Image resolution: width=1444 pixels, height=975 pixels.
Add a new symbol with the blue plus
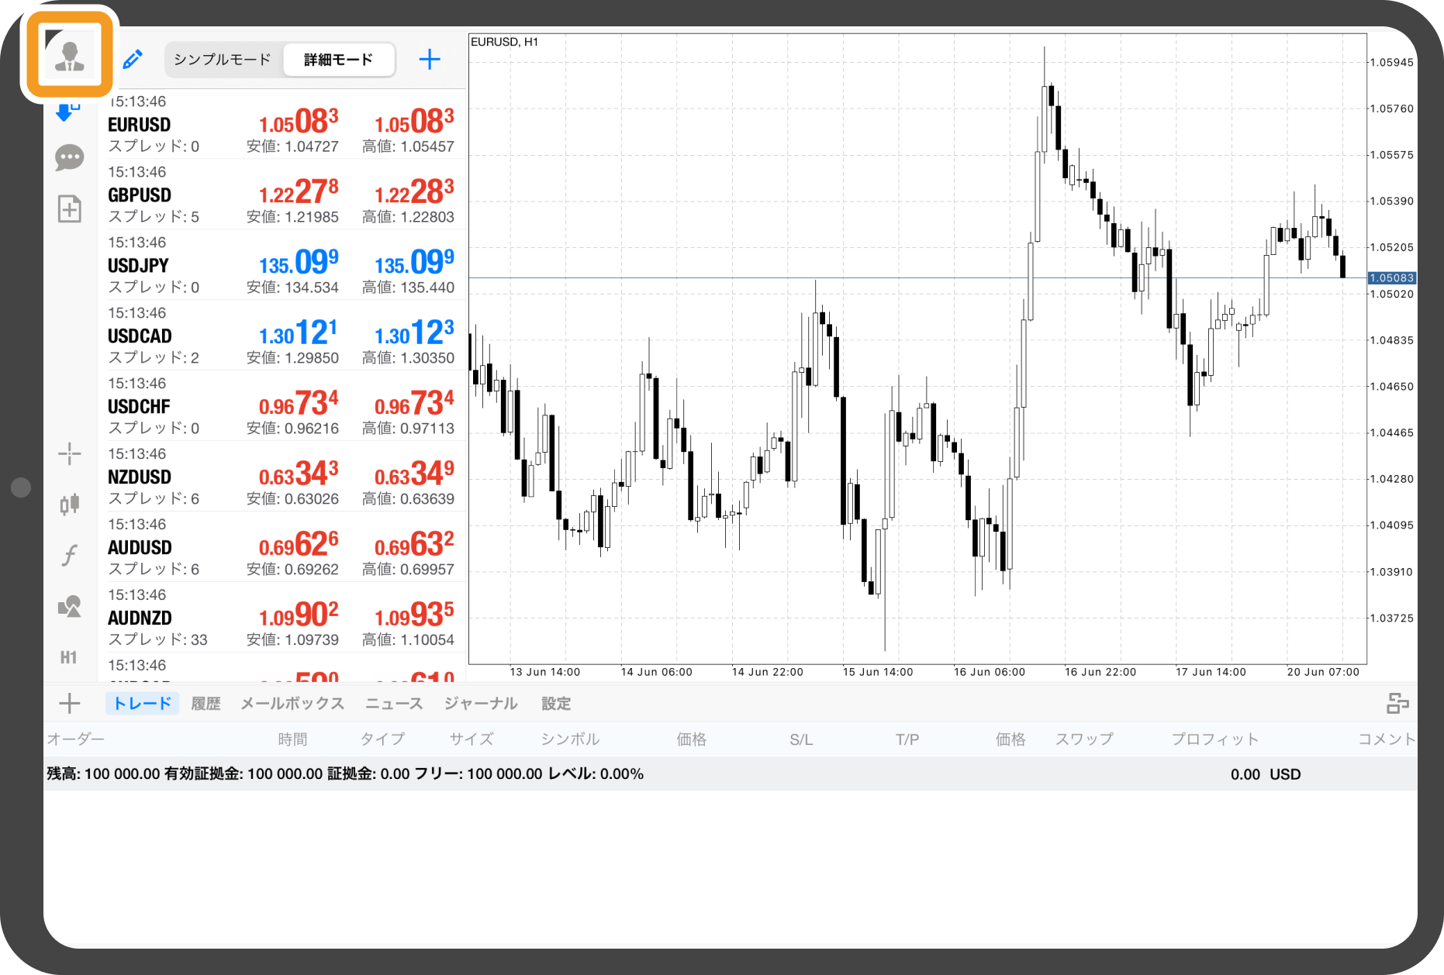click(x=429, y=60)
